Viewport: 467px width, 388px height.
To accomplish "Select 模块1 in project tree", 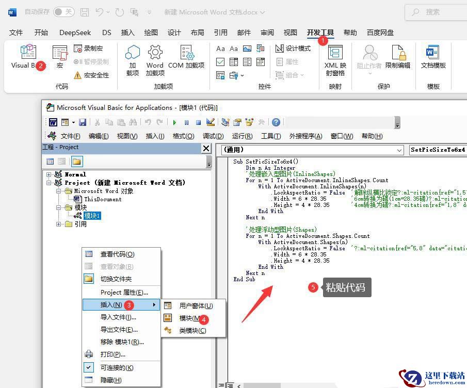I will (92, 216).
